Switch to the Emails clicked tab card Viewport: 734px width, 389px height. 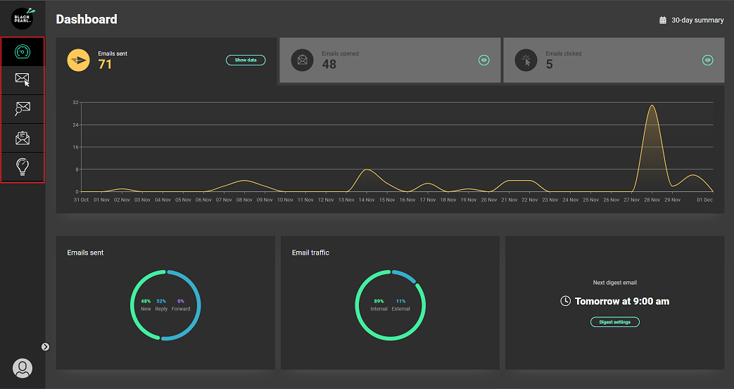tap(612, 60)
